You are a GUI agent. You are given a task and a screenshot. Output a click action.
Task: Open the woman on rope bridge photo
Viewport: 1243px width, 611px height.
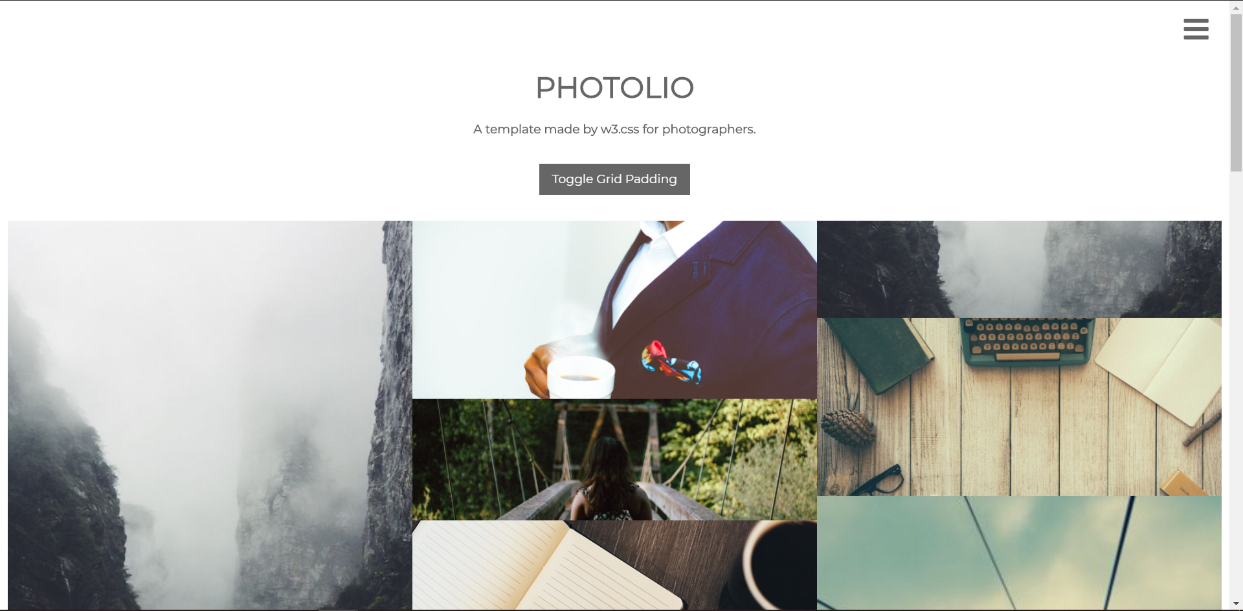click(614, 460)
